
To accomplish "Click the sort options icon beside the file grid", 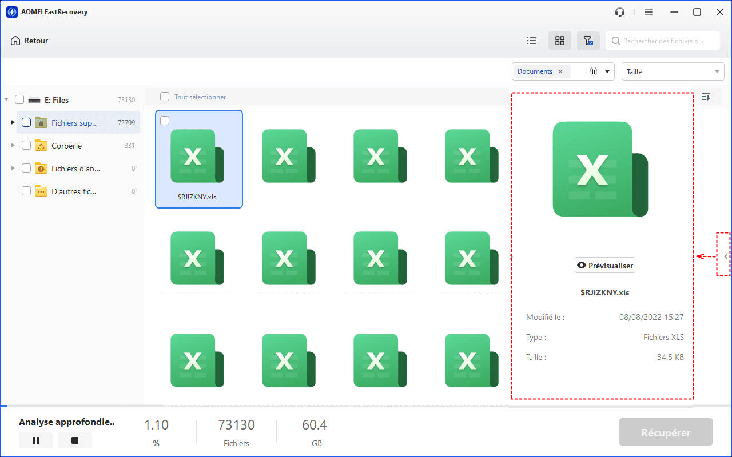I will pos(706,97).
